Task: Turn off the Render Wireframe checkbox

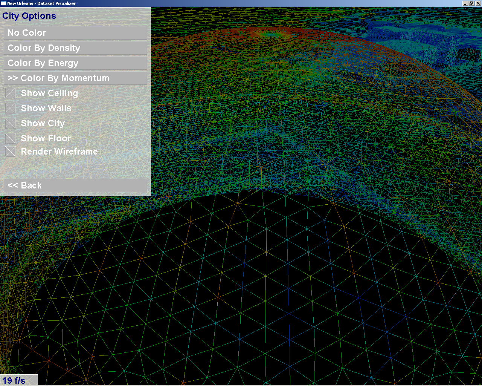Action: click(11, 152)
